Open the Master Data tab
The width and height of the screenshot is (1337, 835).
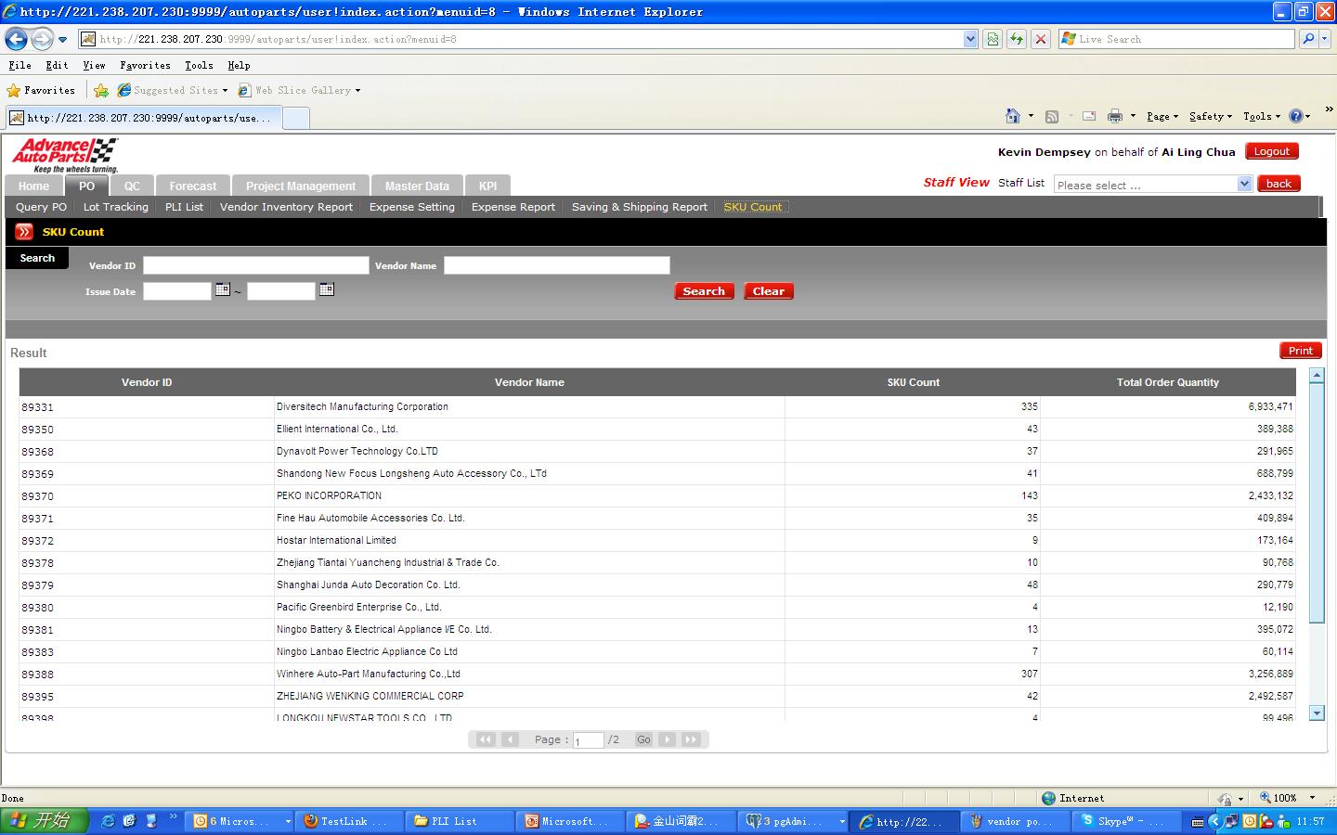[417, 186]
